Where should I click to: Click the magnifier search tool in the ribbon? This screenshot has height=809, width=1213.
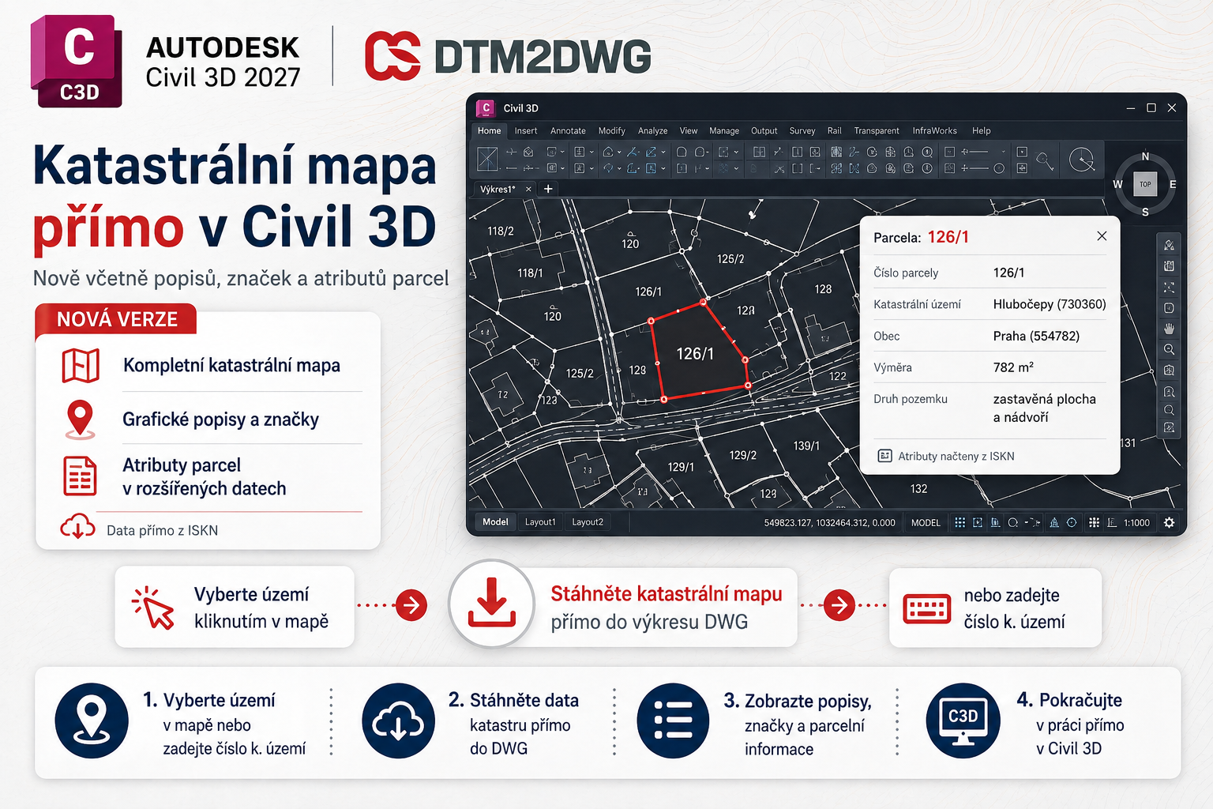(1045, 160)
